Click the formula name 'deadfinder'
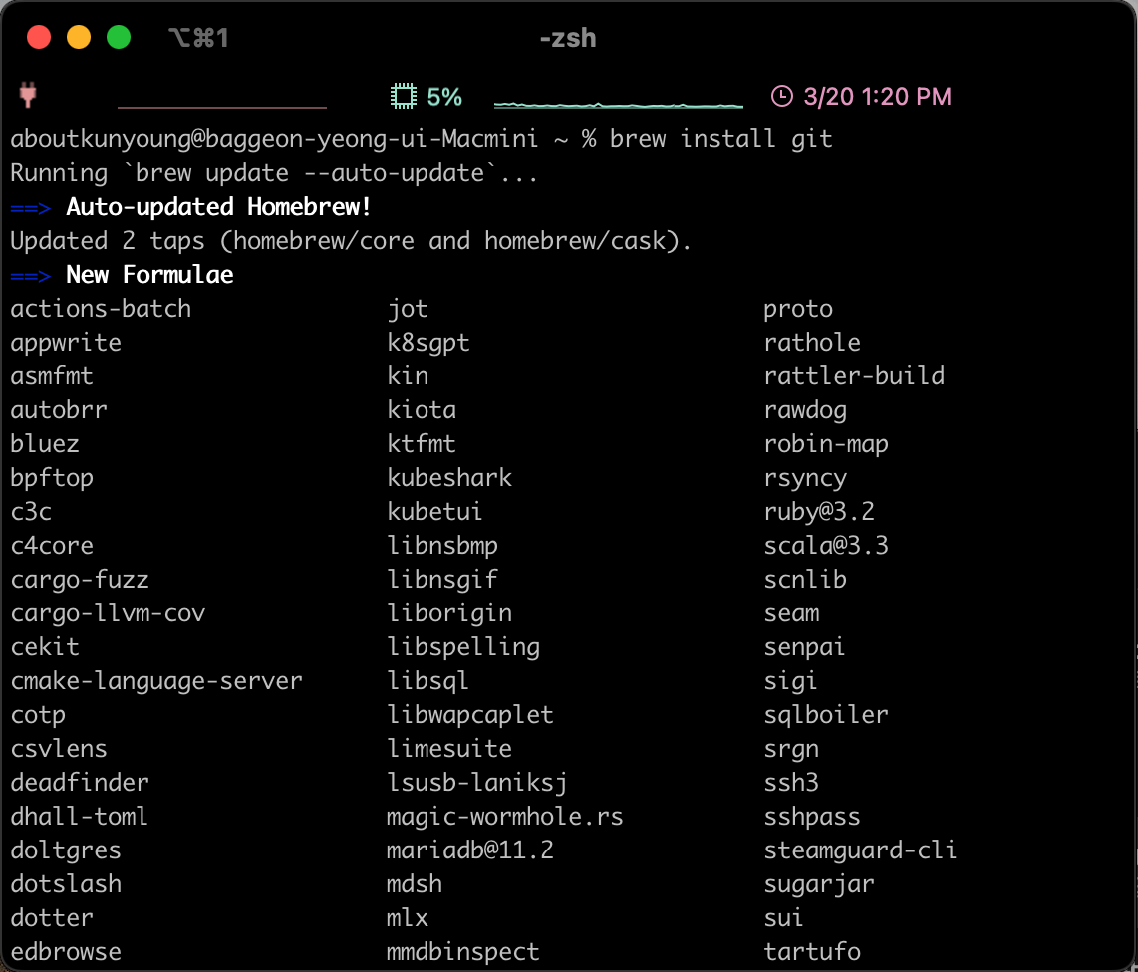The image size is (1138, 972). pyautogui.click(x=80, y=783)
